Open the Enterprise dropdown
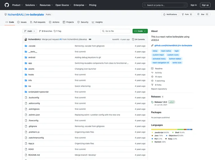The height and width of the screenshot is (160, 215). (x=80, y=5)
